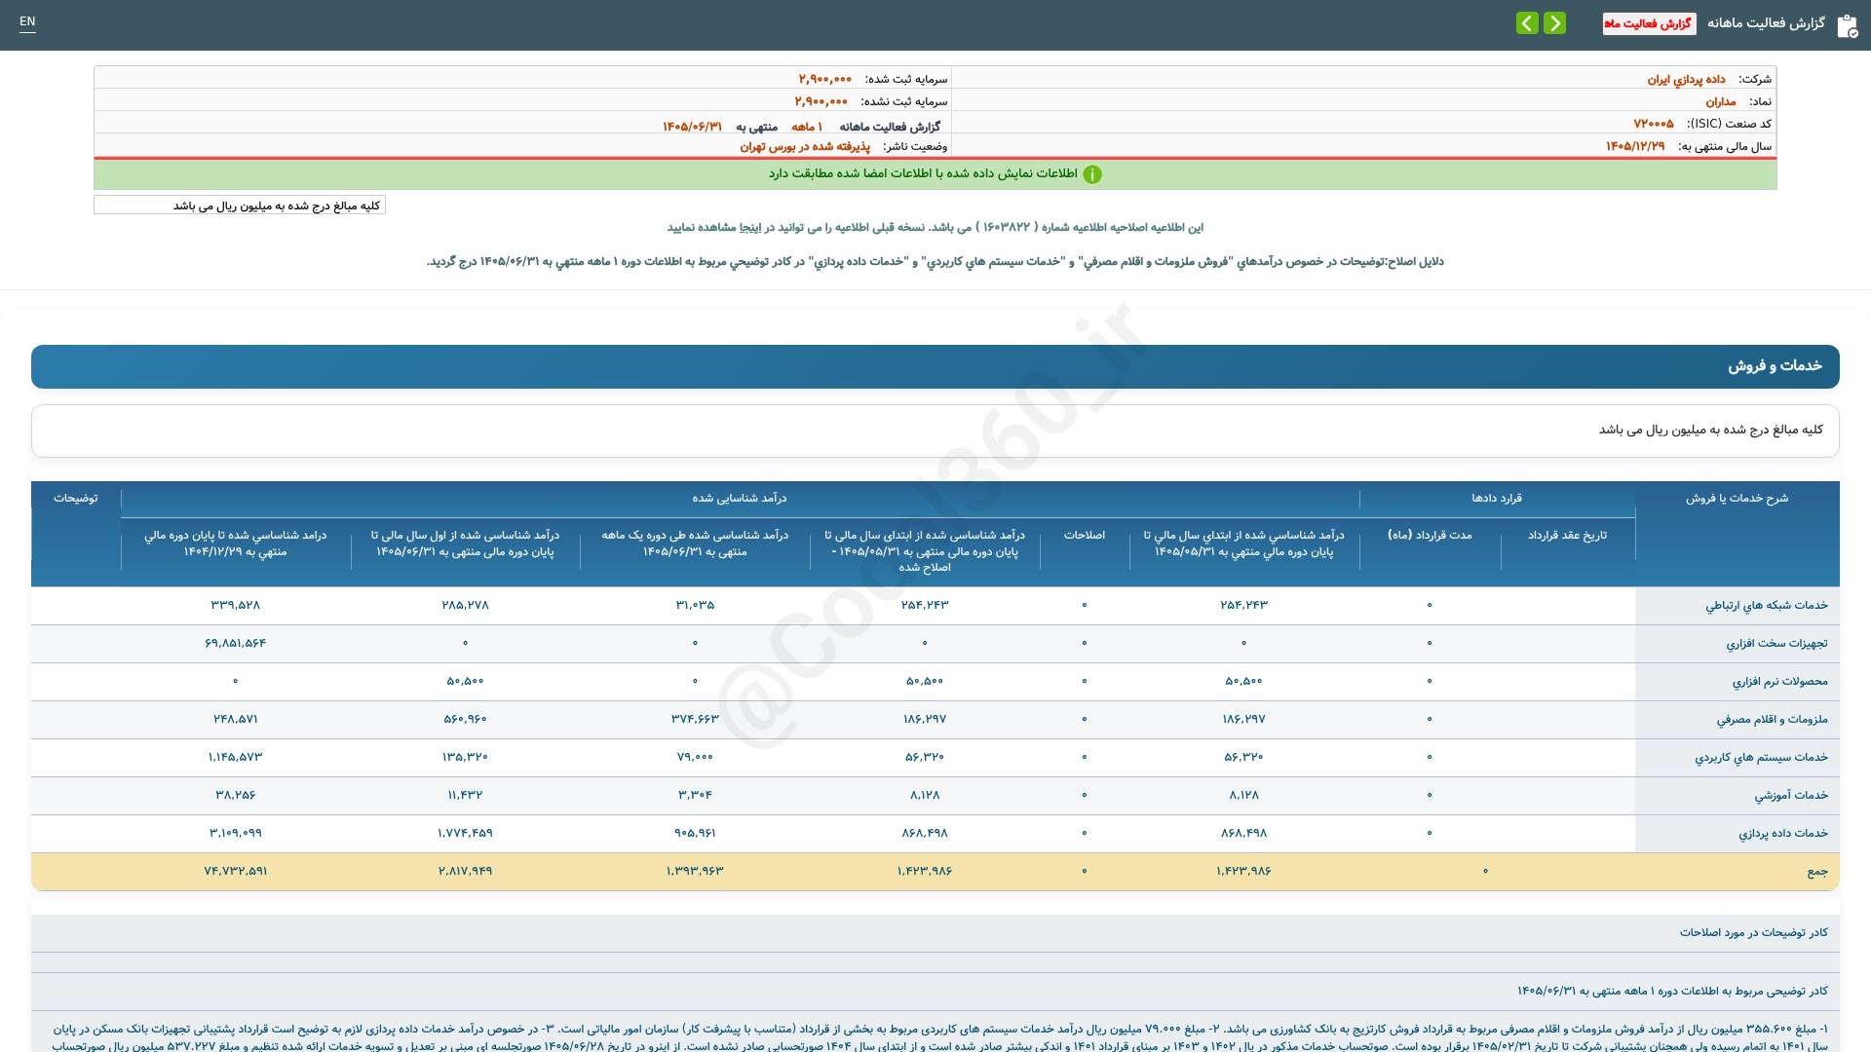Click ISIC code value ۷۲۰۰۰۵
Screen dimensions: 1871x1052
pos(1654,124)
